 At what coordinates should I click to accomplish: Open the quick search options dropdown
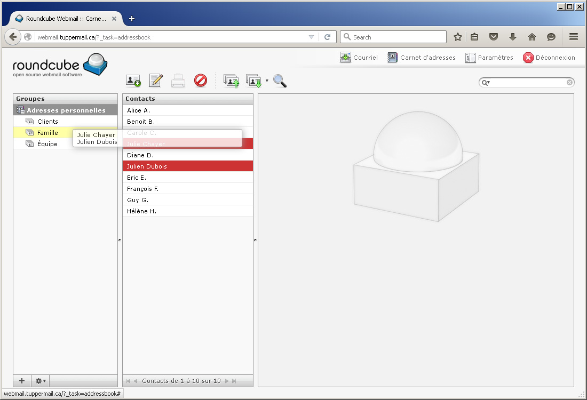pyautogui.click(x=486, y=83)
